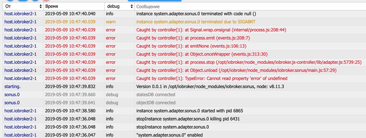This screenshot has width=366, height=138.
Task: Open the "От" source filter dropdown
Action: (21, 6)
